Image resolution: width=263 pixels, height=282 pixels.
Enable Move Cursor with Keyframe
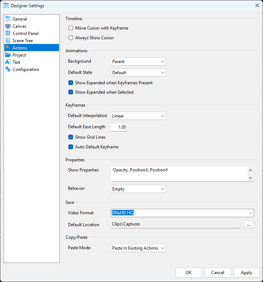[71, 28]
